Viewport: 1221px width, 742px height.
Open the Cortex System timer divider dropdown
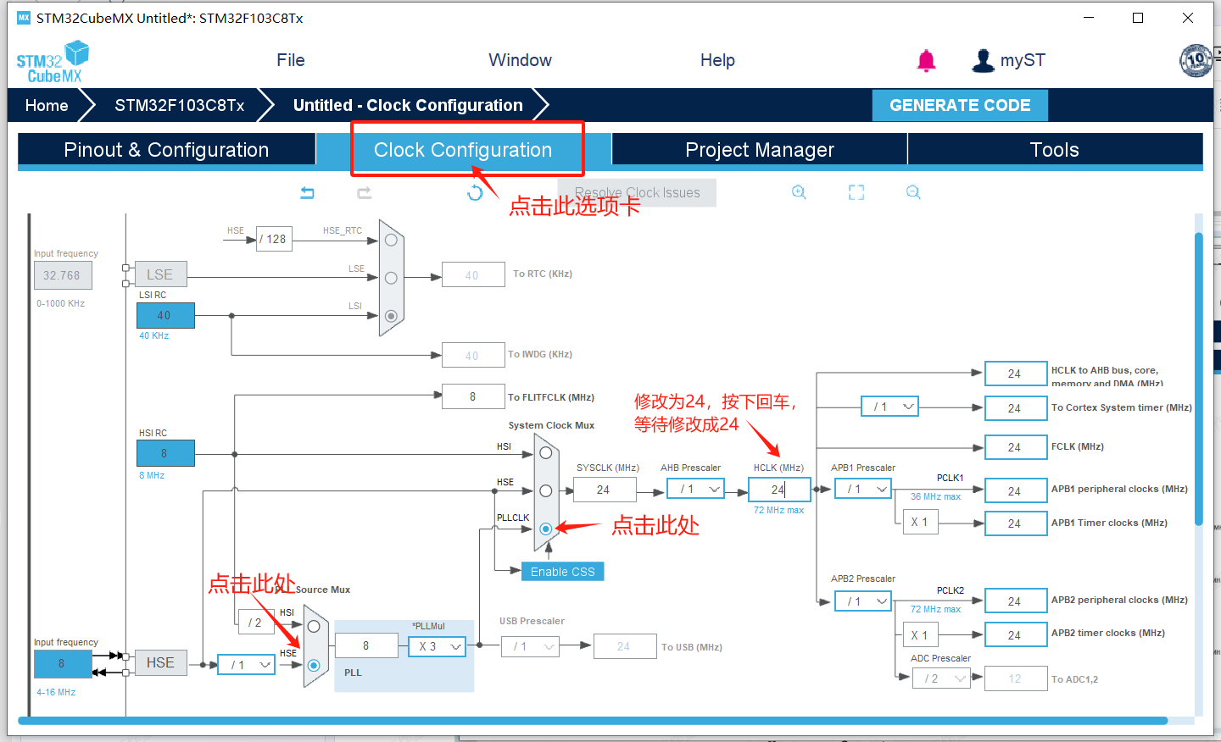(x=889, y=407)
